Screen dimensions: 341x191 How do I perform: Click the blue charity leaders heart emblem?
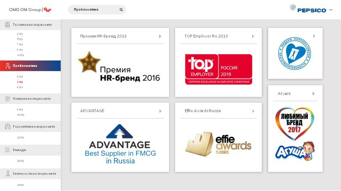(295, 53)
